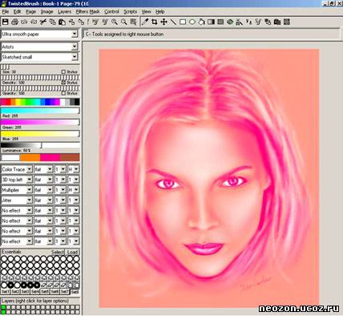Select the Move arrows tool
The width and height of the screenshot is (343, 316).
pos(163,22)
